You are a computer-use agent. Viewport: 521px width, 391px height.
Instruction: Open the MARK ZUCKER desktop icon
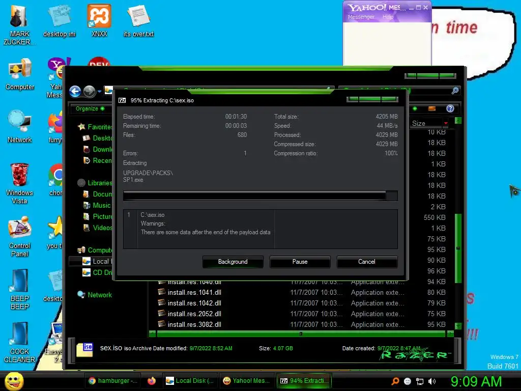19,25
